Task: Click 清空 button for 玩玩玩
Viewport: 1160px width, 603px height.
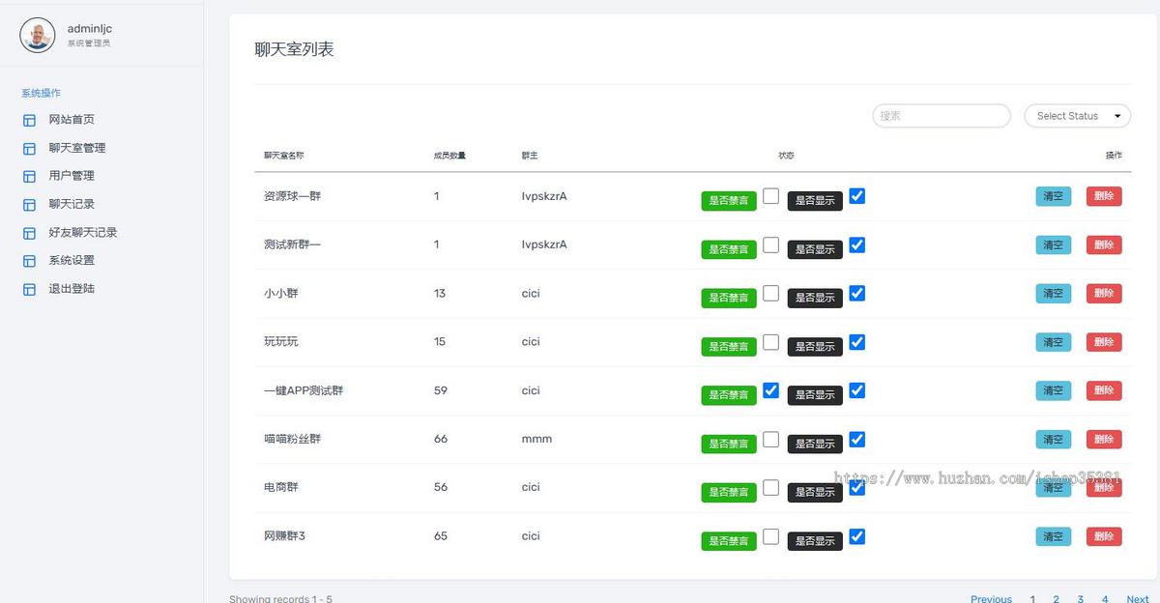Action: click(x=1053, y=342)
